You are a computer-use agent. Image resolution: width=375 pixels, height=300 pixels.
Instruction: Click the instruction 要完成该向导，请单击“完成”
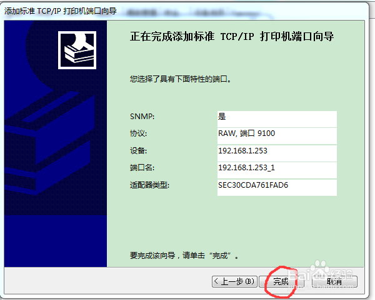pyautogui.click(x=184, y=256)
